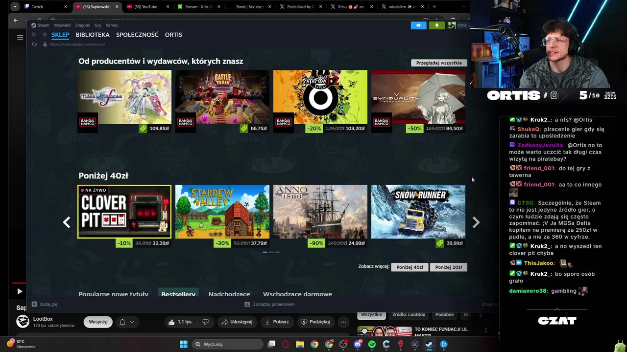Click Udostępnij share button
This screenshot has width=627, height=352.
pyautogui.click(x=237, y=322)
